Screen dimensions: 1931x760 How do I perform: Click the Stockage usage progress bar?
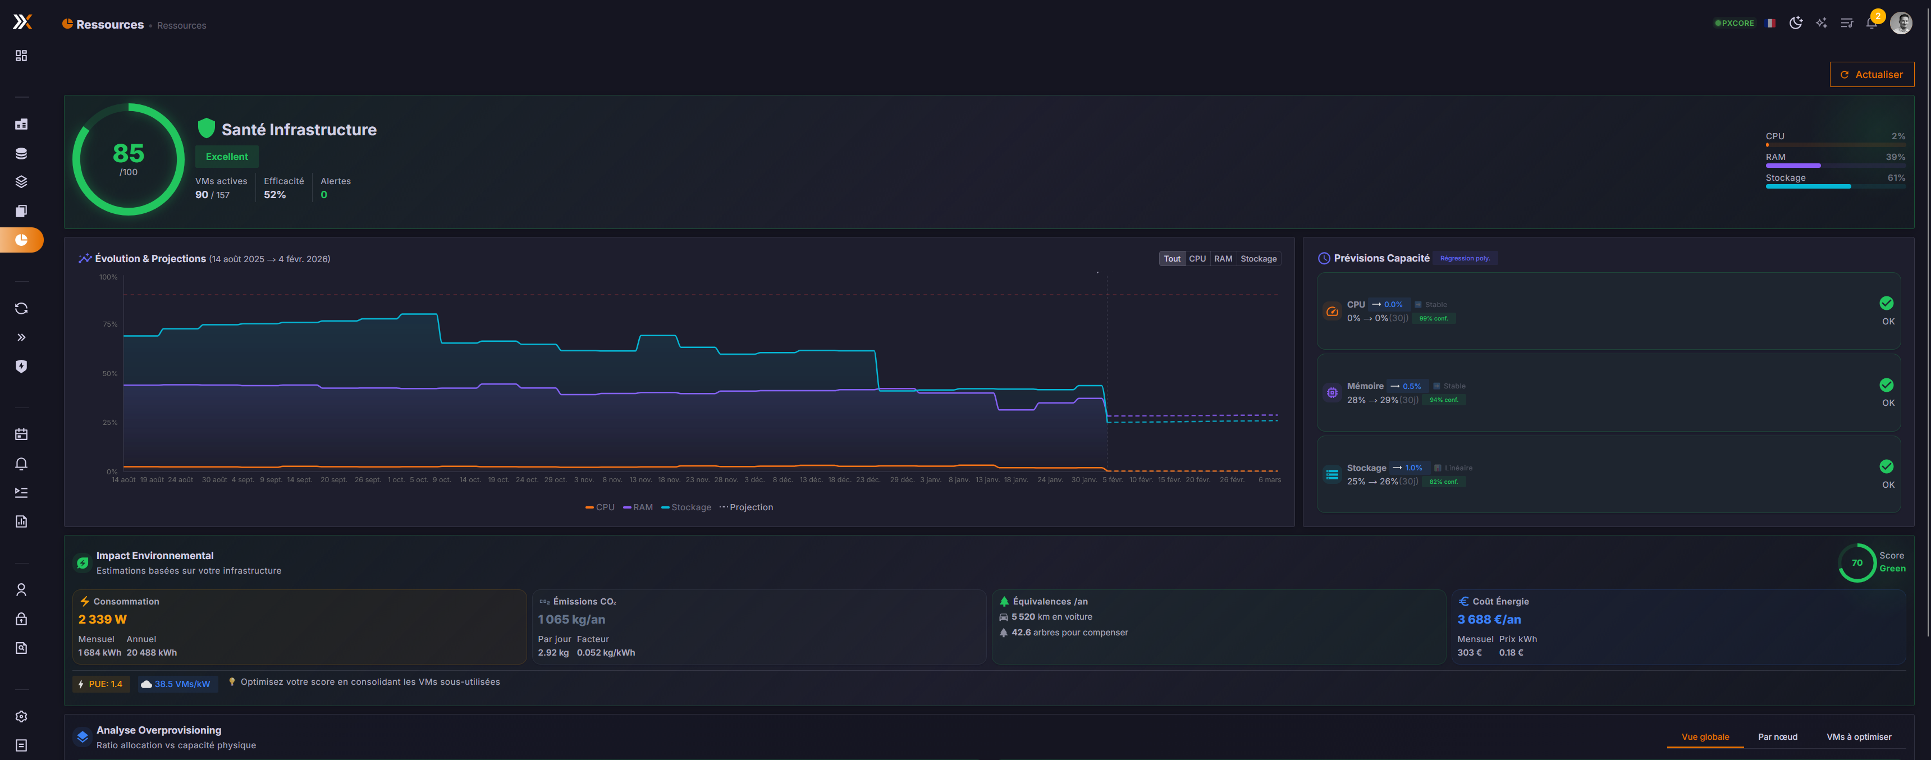point(1834,186)
